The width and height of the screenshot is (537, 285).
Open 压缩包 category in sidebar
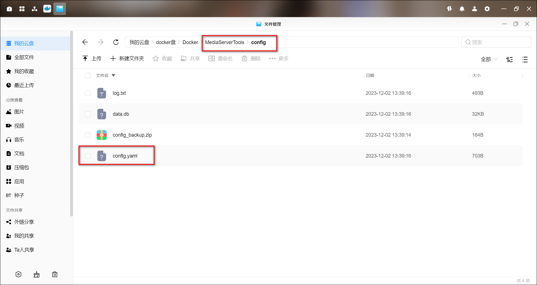(x=22, y=168)
